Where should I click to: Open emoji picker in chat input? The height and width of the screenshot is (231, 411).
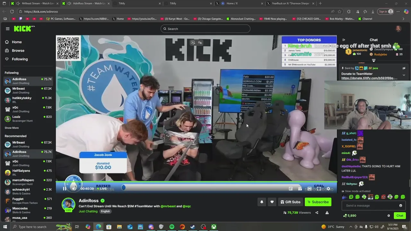pyautogui.click(x=401, y=206)
